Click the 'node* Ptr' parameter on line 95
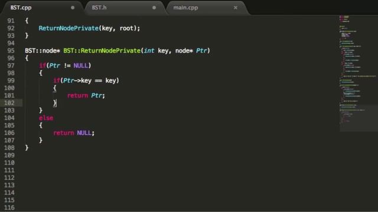The height and width of the screenshot is (212, 378). coord(191,51)
